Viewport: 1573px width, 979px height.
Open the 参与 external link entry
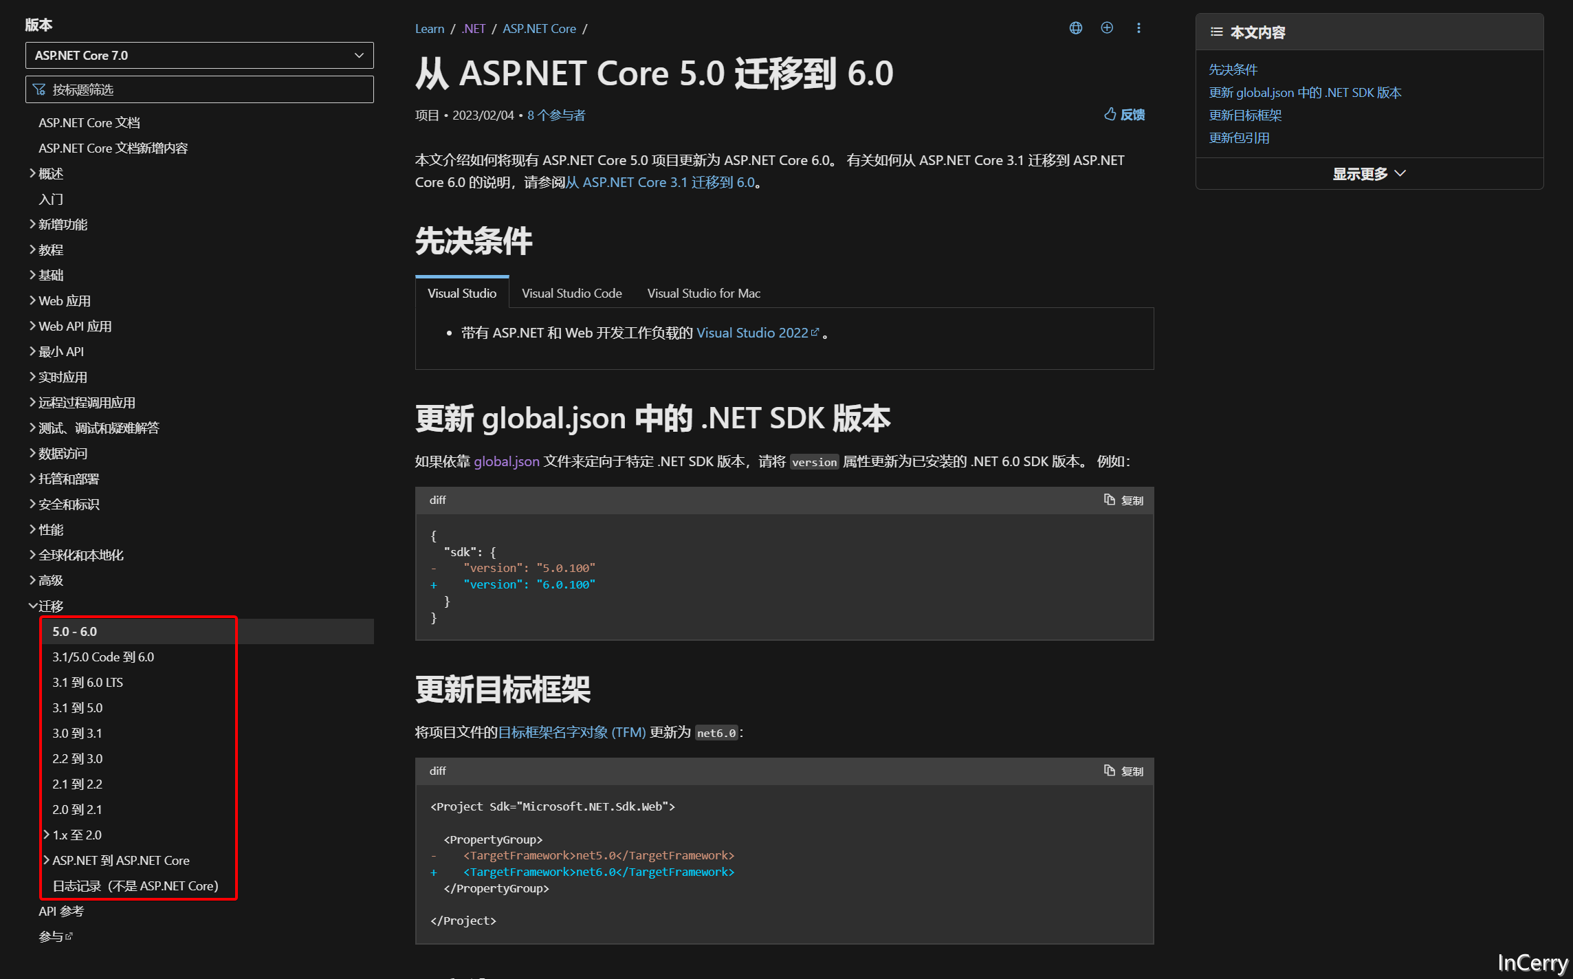click(56, 936)
